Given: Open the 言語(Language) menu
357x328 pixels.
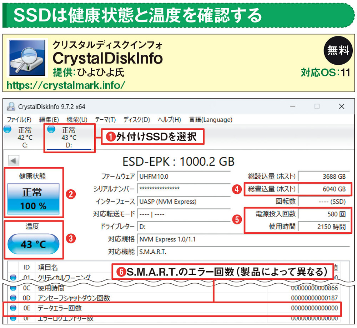Looking at the screenshot, I should click(x=211, y=120).
